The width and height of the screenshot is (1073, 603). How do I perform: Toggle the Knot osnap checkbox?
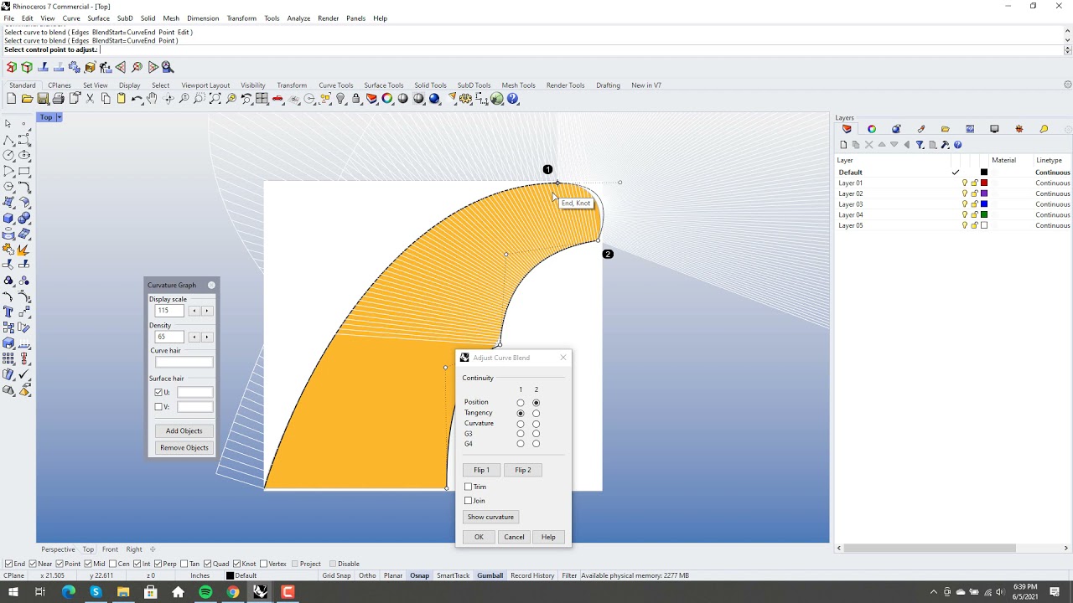pos(237,564)
